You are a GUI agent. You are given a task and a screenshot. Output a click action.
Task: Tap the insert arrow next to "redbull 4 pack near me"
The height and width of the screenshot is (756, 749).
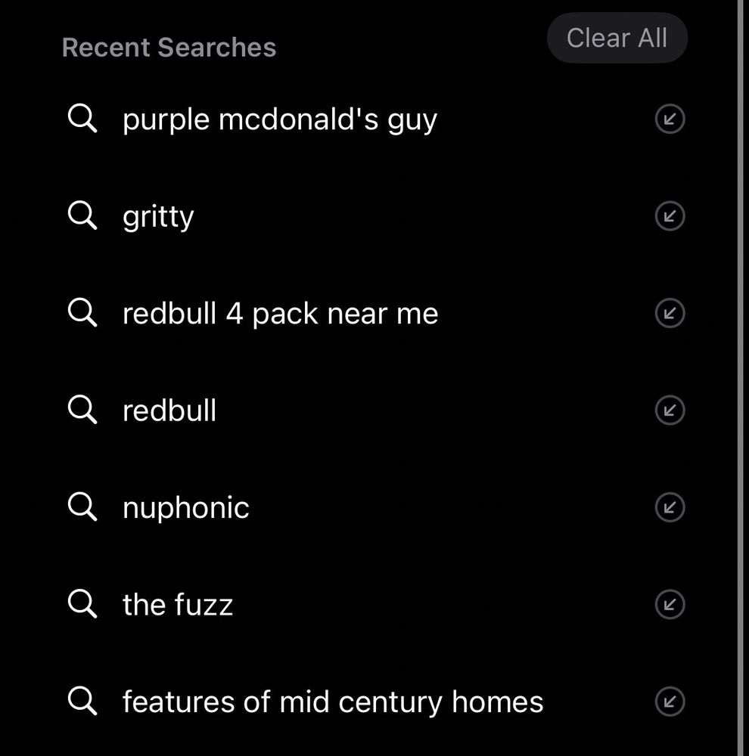[x=669, y=313]
